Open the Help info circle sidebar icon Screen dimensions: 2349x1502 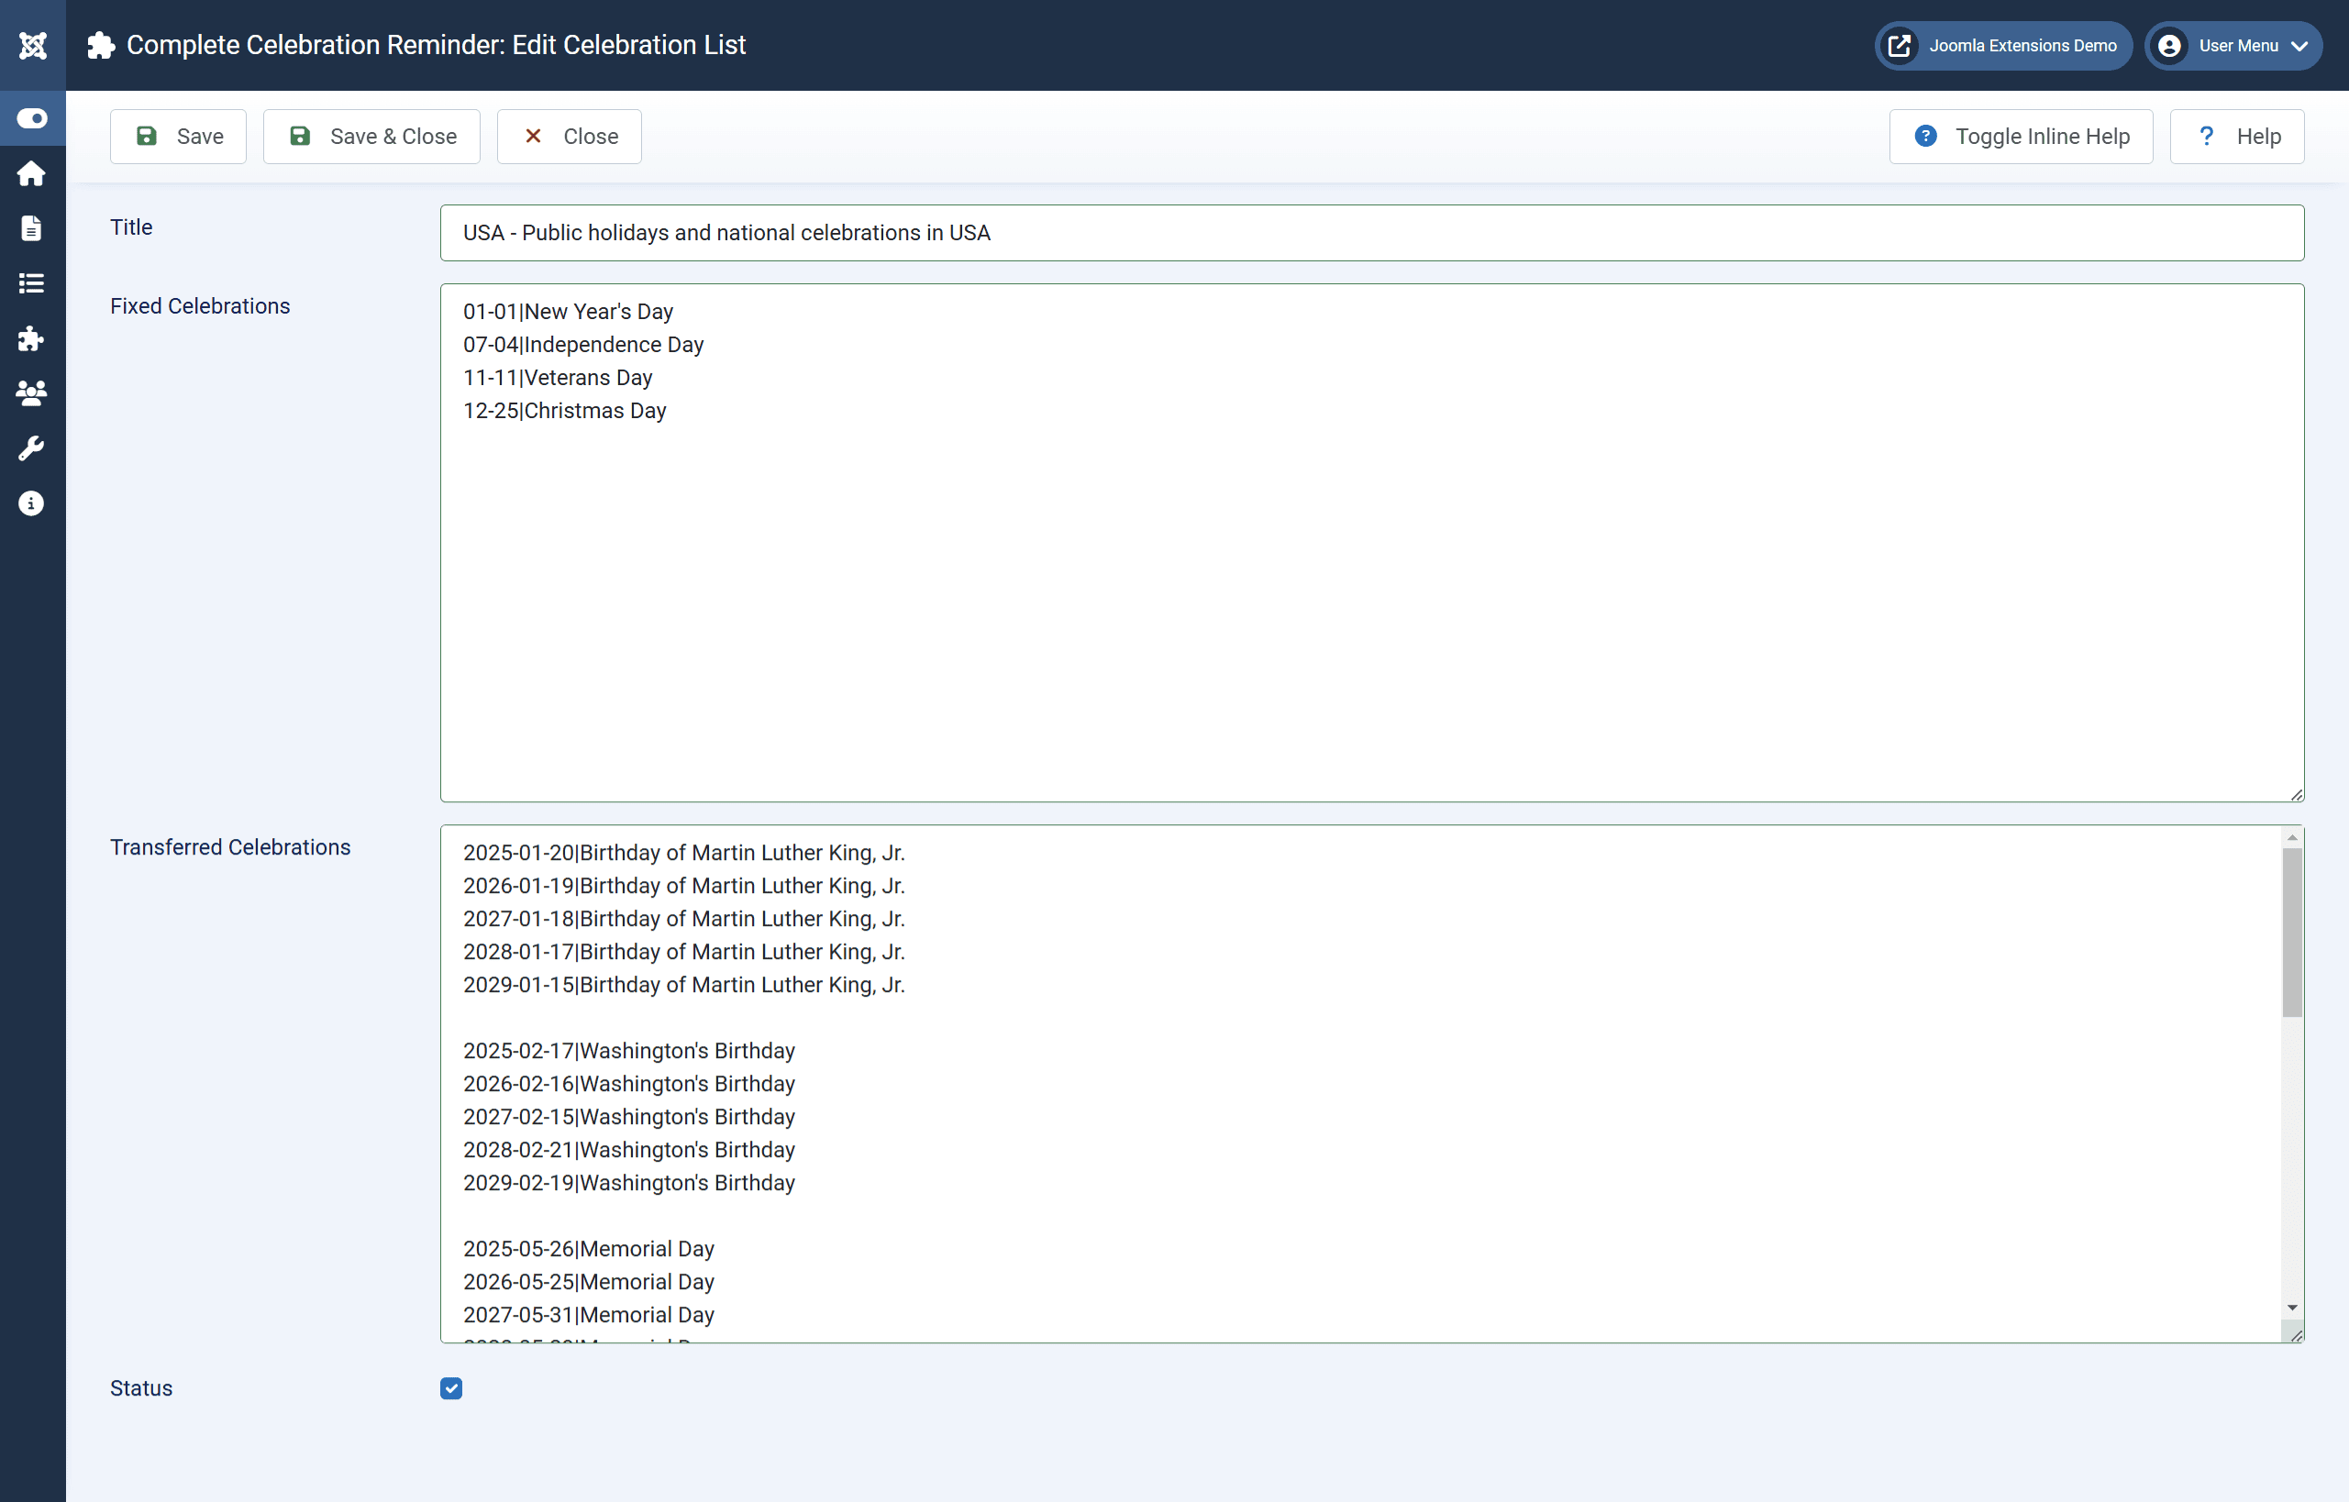tap(31, 503)
